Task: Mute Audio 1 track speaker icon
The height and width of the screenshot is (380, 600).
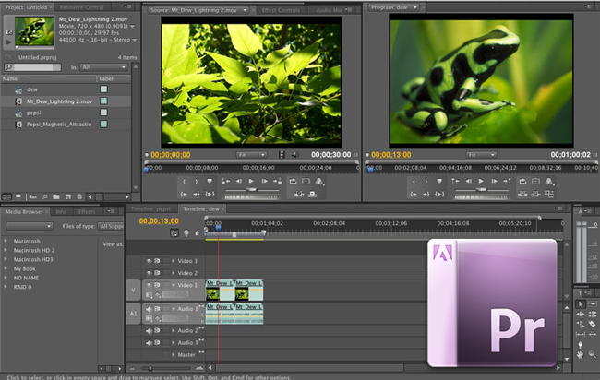Action: 149,309
